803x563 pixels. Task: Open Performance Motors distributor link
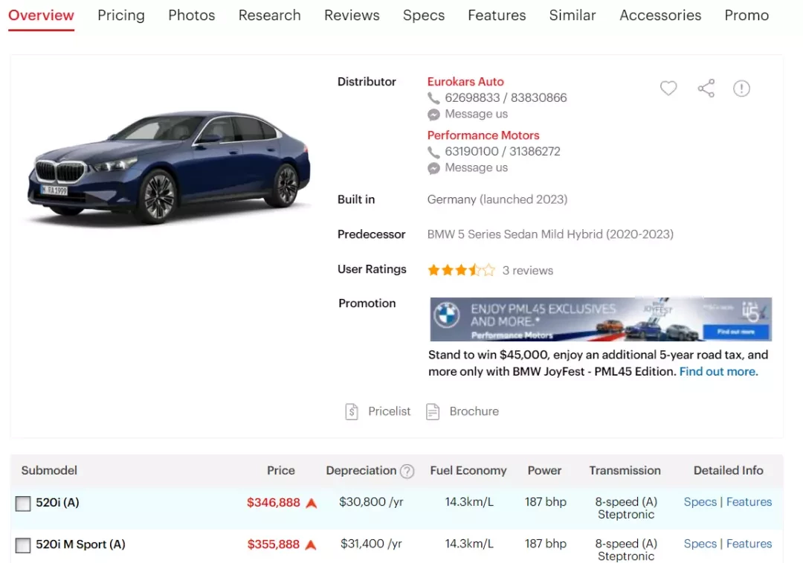483,135
